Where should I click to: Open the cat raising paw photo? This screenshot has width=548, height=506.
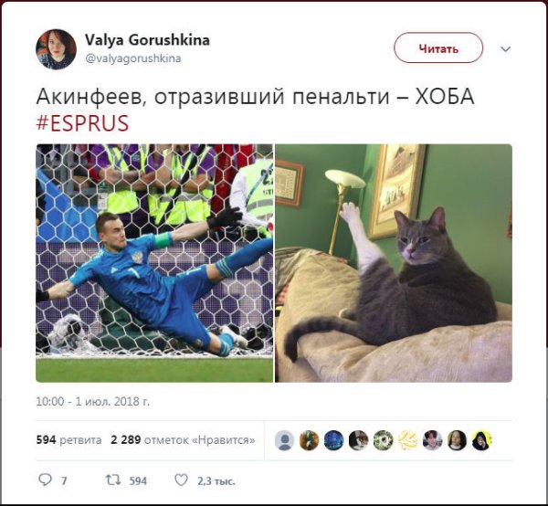coord(394,263)
